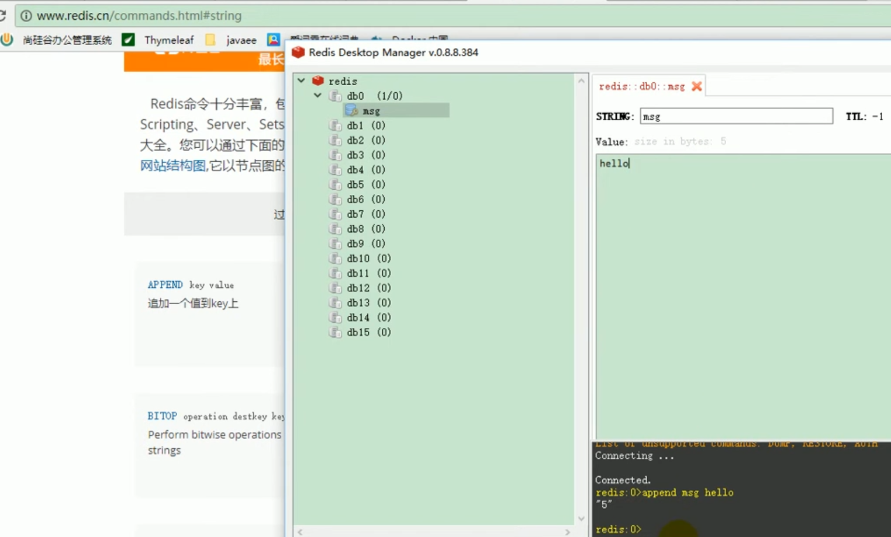Select db15 database in the tree
The height and width of the screenshot is (537, 891).
tap(358, 332)
